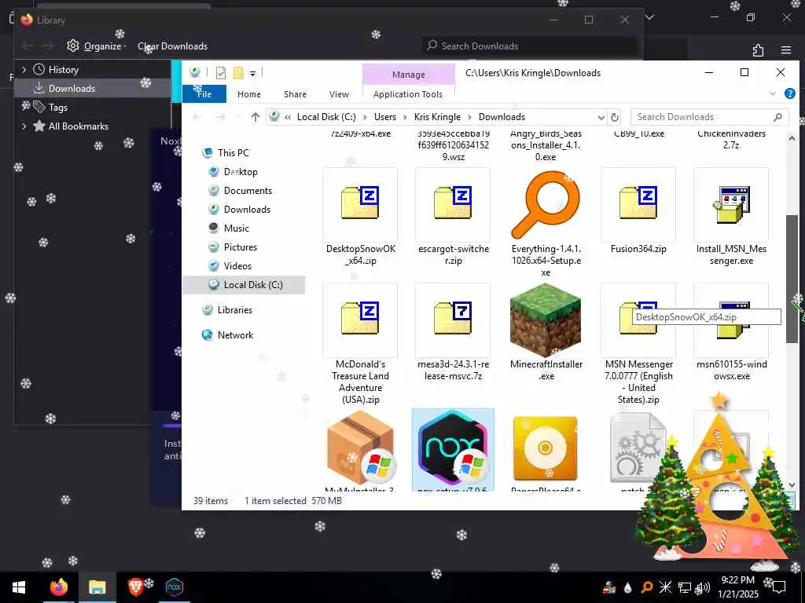Click the Library Search Downloads field
Viewport: 805px width, 603px height.
click(x=531, y=46)
